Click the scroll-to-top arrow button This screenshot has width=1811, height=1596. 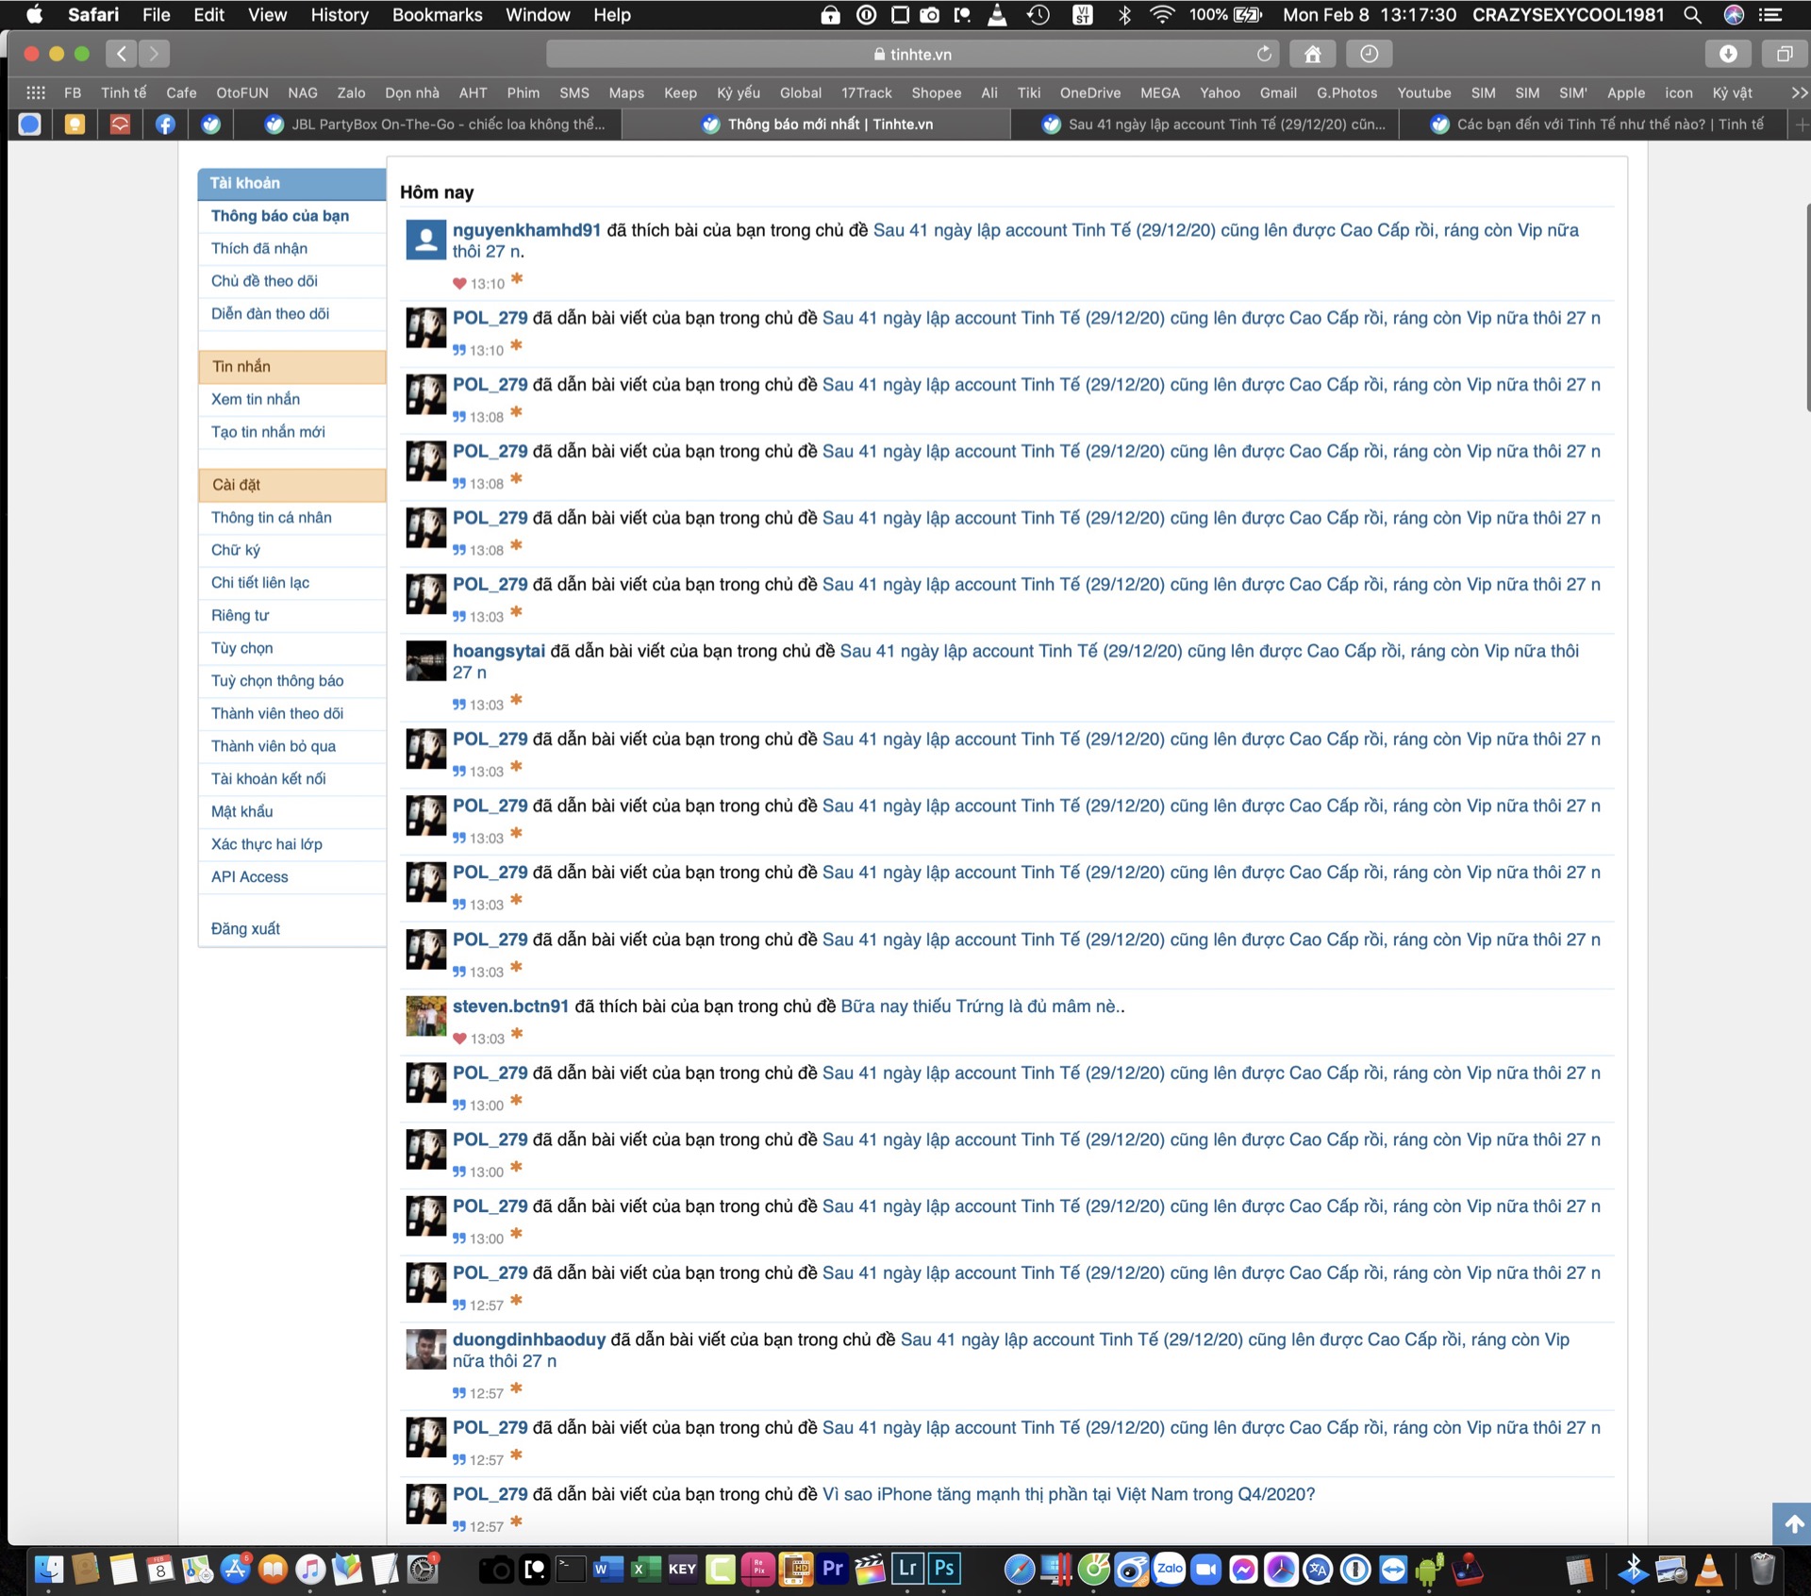[x=1793, y=1523]
